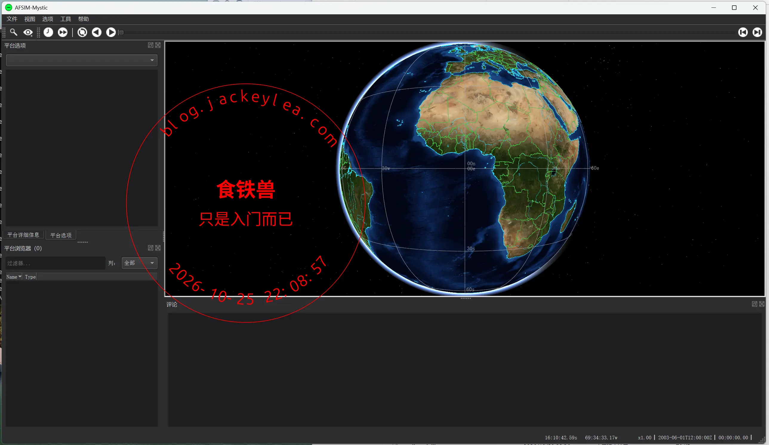Click the restart loop icon
The width and height of the screenshot is (769, 445).
click(x=82, y=32)
